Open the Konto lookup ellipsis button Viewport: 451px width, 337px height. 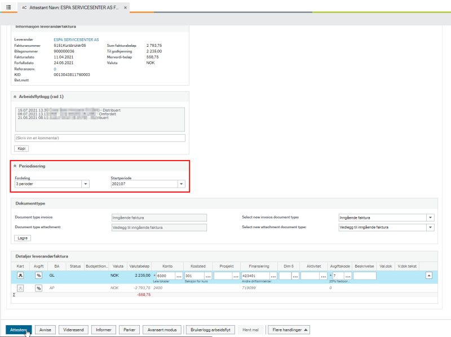[x=179, y=276]
